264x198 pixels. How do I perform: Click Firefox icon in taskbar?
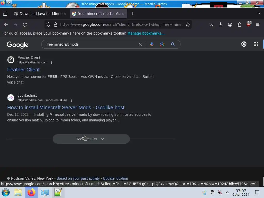[x=31, y=192]
